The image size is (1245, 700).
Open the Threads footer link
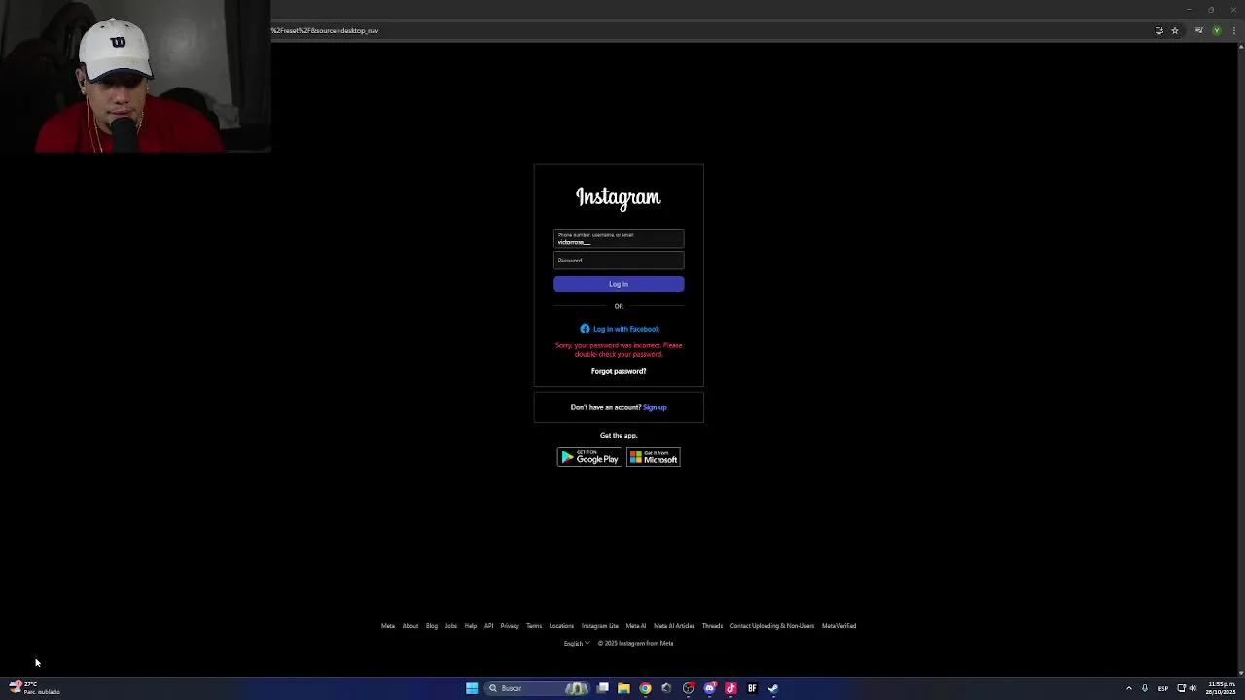click(712, 626)
